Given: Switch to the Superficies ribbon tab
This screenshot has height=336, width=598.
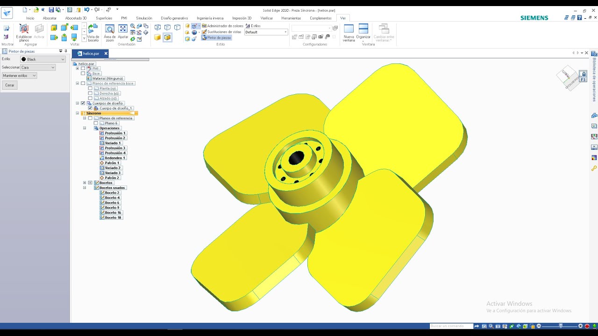Looking at the screenshot, I should tap(104, 18).
